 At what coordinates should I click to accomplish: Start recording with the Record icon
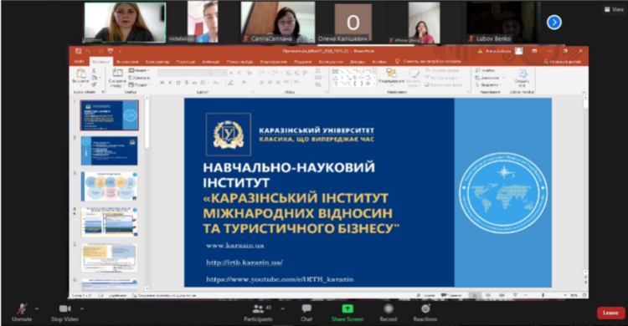(x=388, y=308)
